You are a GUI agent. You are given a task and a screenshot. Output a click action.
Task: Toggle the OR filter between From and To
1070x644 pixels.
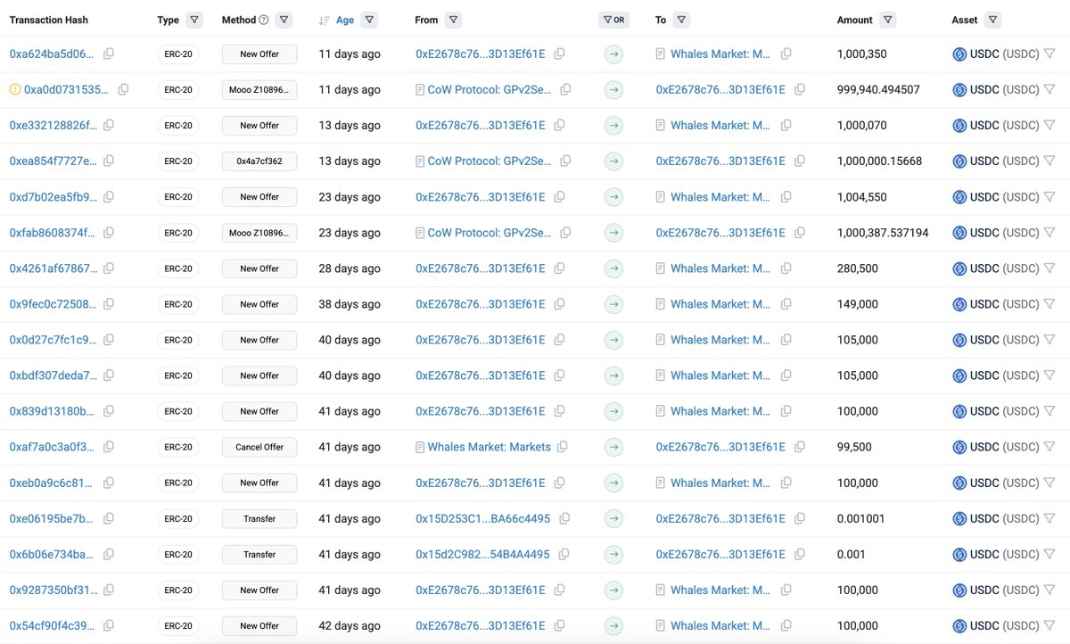click(x=613, y=20)
